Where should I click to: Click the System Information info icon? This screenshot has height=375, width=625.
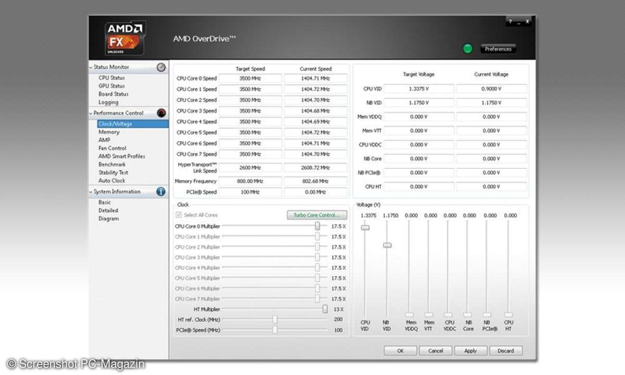click(162, 192)
